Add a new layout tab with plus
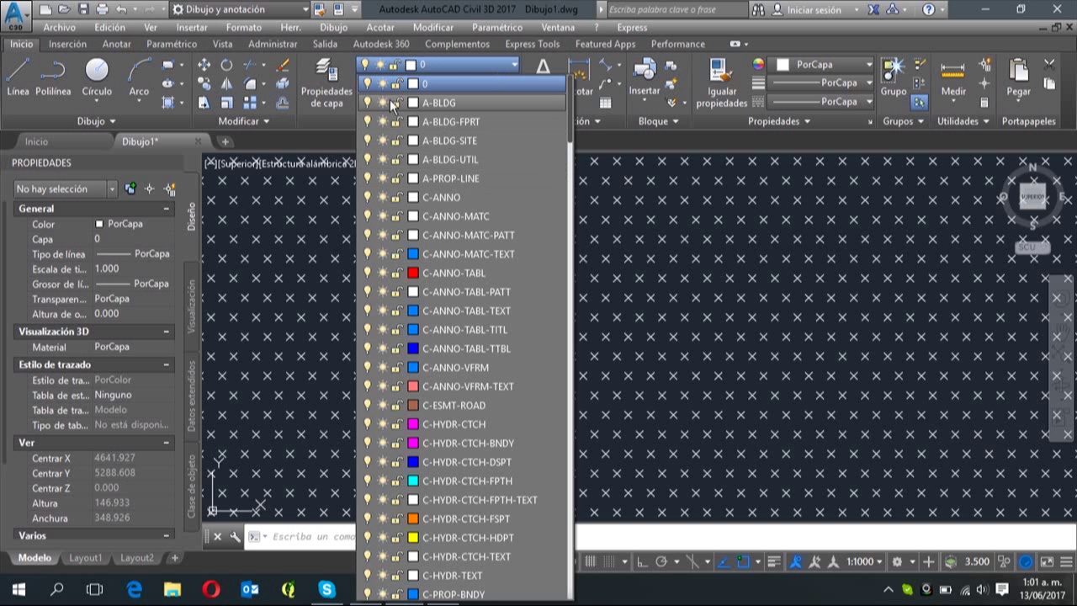This screenshot has width=1077, height=606. click(175, 558)
